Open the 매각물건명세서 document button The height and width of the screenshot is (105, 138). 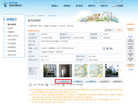point(63,81)
